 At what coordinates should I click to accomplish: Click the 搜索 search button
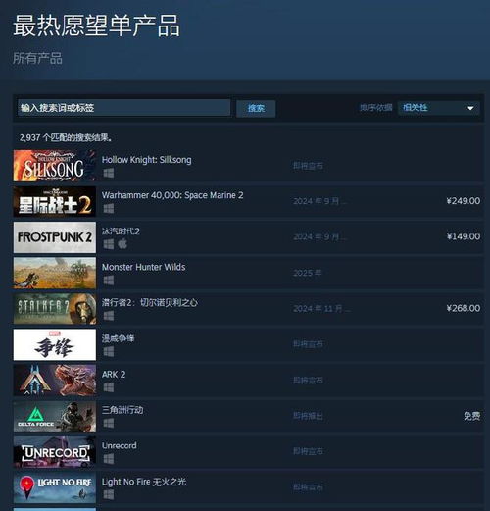click(256, 108)
